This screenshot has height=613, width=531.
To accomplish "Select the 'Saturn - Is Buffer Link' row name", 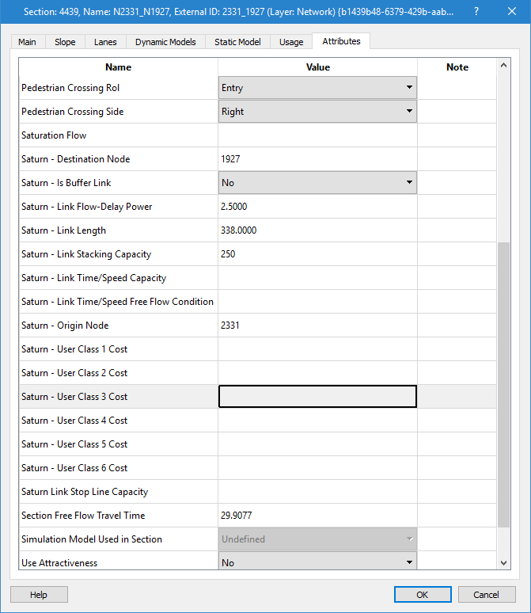I will point(66,183).
